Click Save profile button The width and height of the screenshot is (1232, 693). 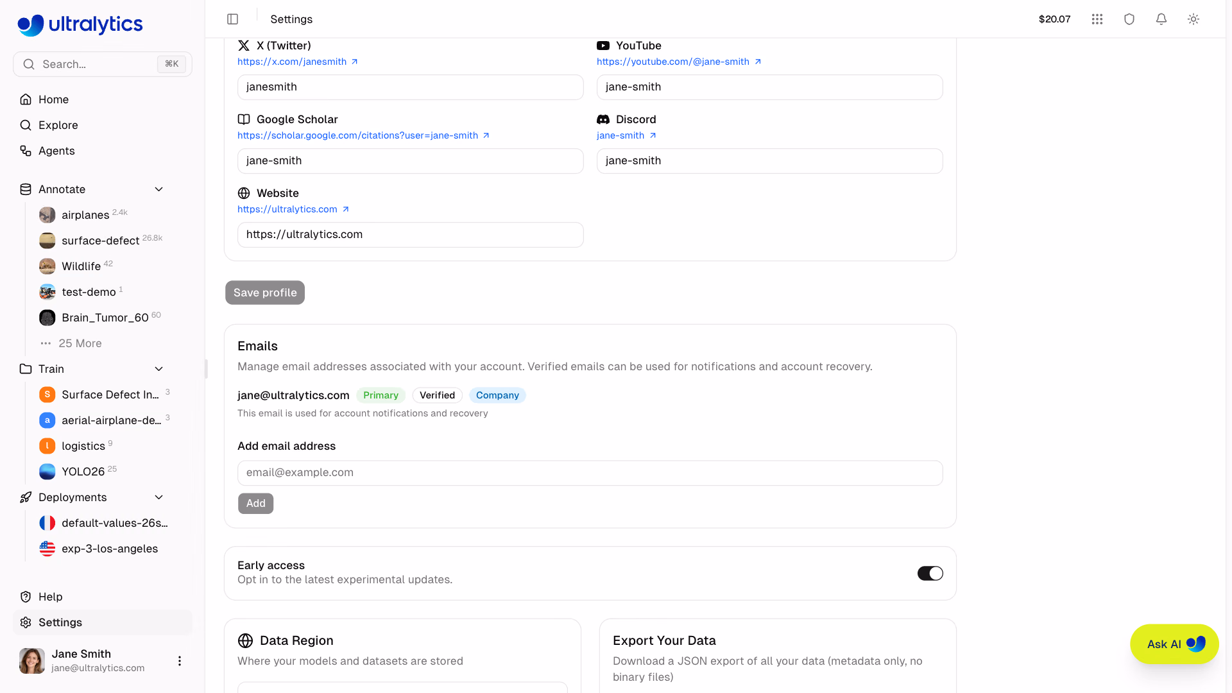(265, 293)
